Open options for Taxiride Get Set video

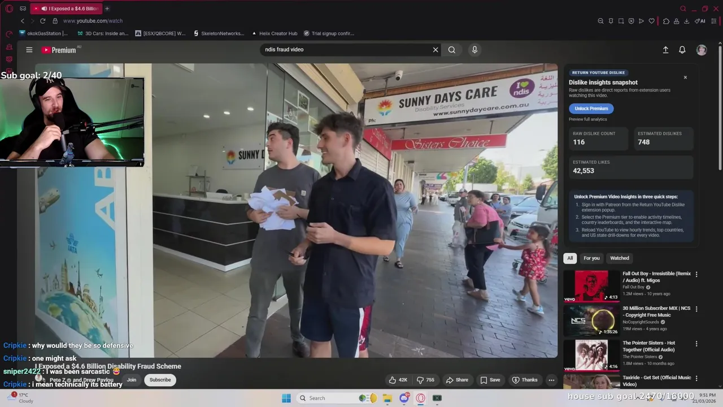pyautogui.click(x=696, y=378)
